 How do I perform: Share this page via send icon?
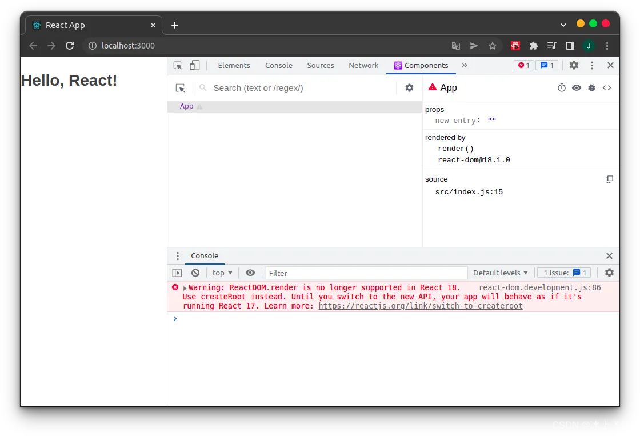click(474, 46)
